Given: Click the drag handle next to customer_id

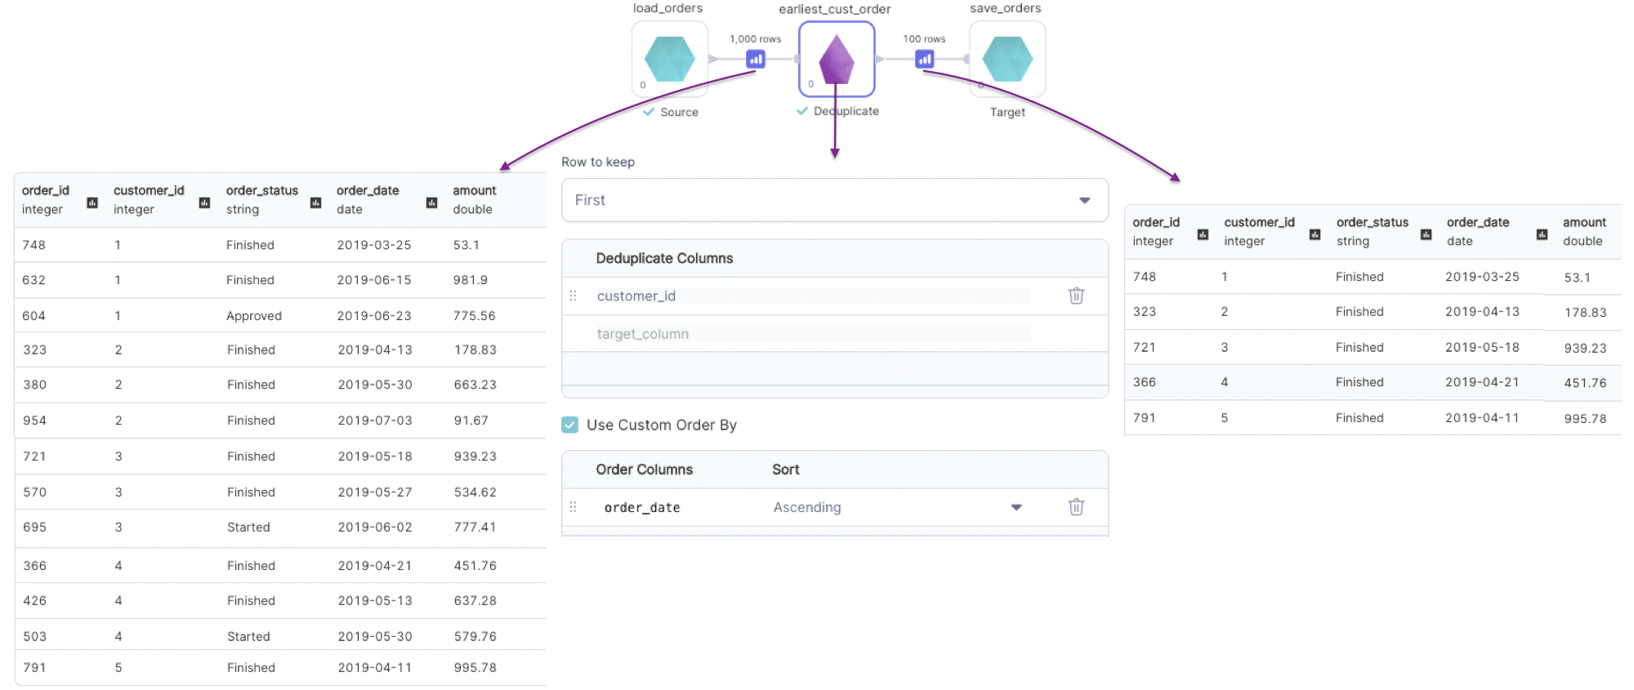Looking at the screenshot, I should click(x=574, y=296).
